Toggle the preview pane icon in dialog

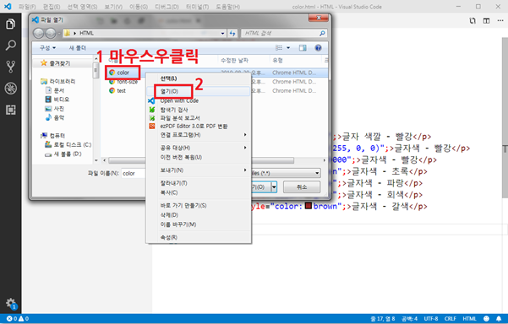(x=303, y=48)
